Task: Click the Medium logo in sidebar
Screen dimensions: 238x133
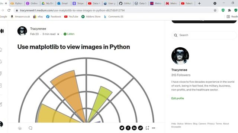Action: [x=2, y=31]
